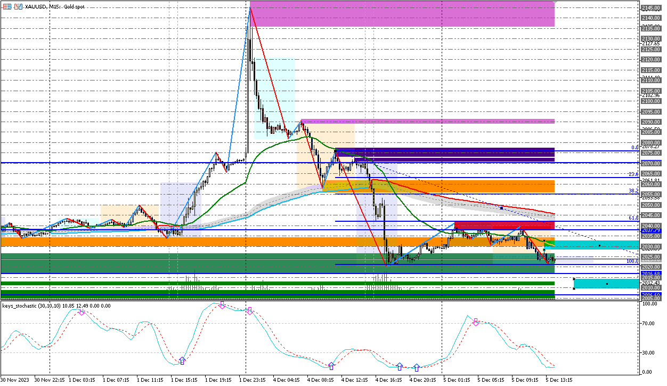
Task: Select the large purple zone near 2140
Action: (402, 14)
